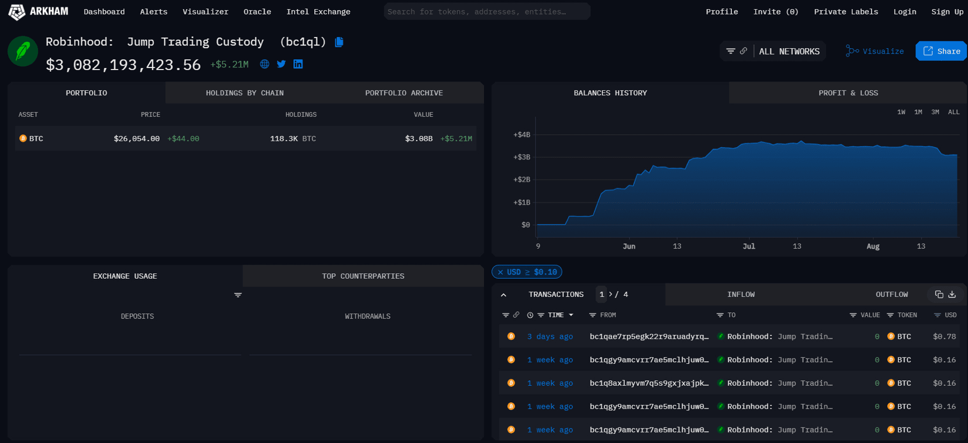Open Robinhood's Twitter profile link

click(x=281, y=64)
